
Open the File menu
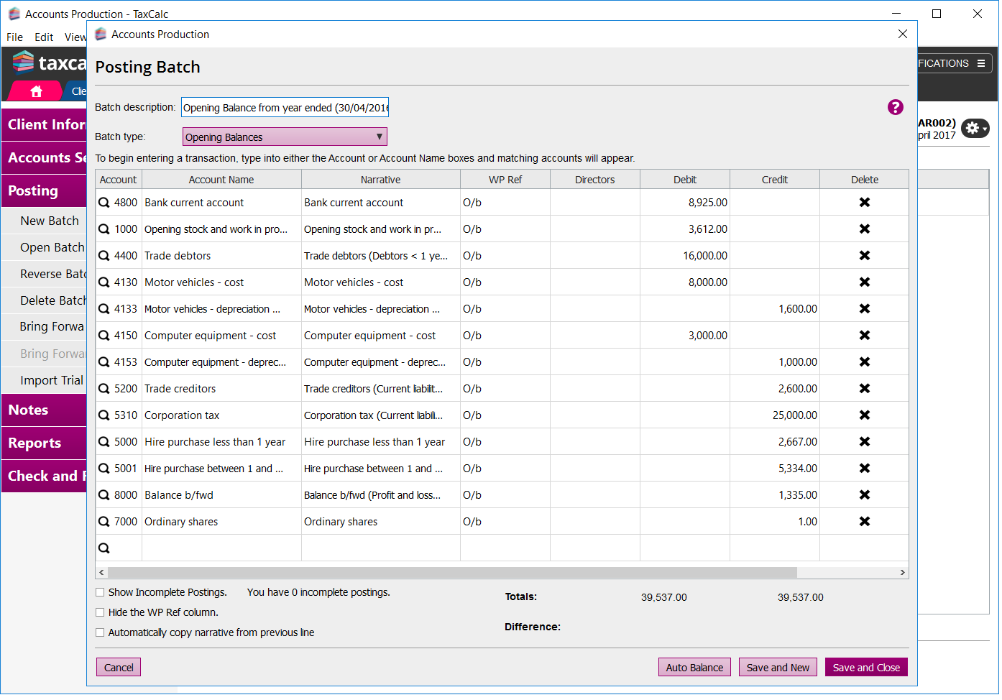tap(15, 37)
